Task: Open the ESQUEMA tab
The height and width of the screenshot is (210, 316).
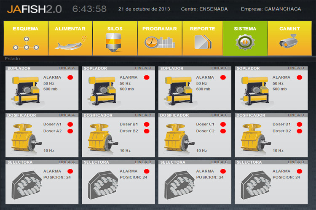Action: (x=25, y=38)
